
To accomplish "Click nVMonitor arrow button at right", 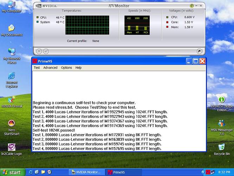I will coord(199,51).
